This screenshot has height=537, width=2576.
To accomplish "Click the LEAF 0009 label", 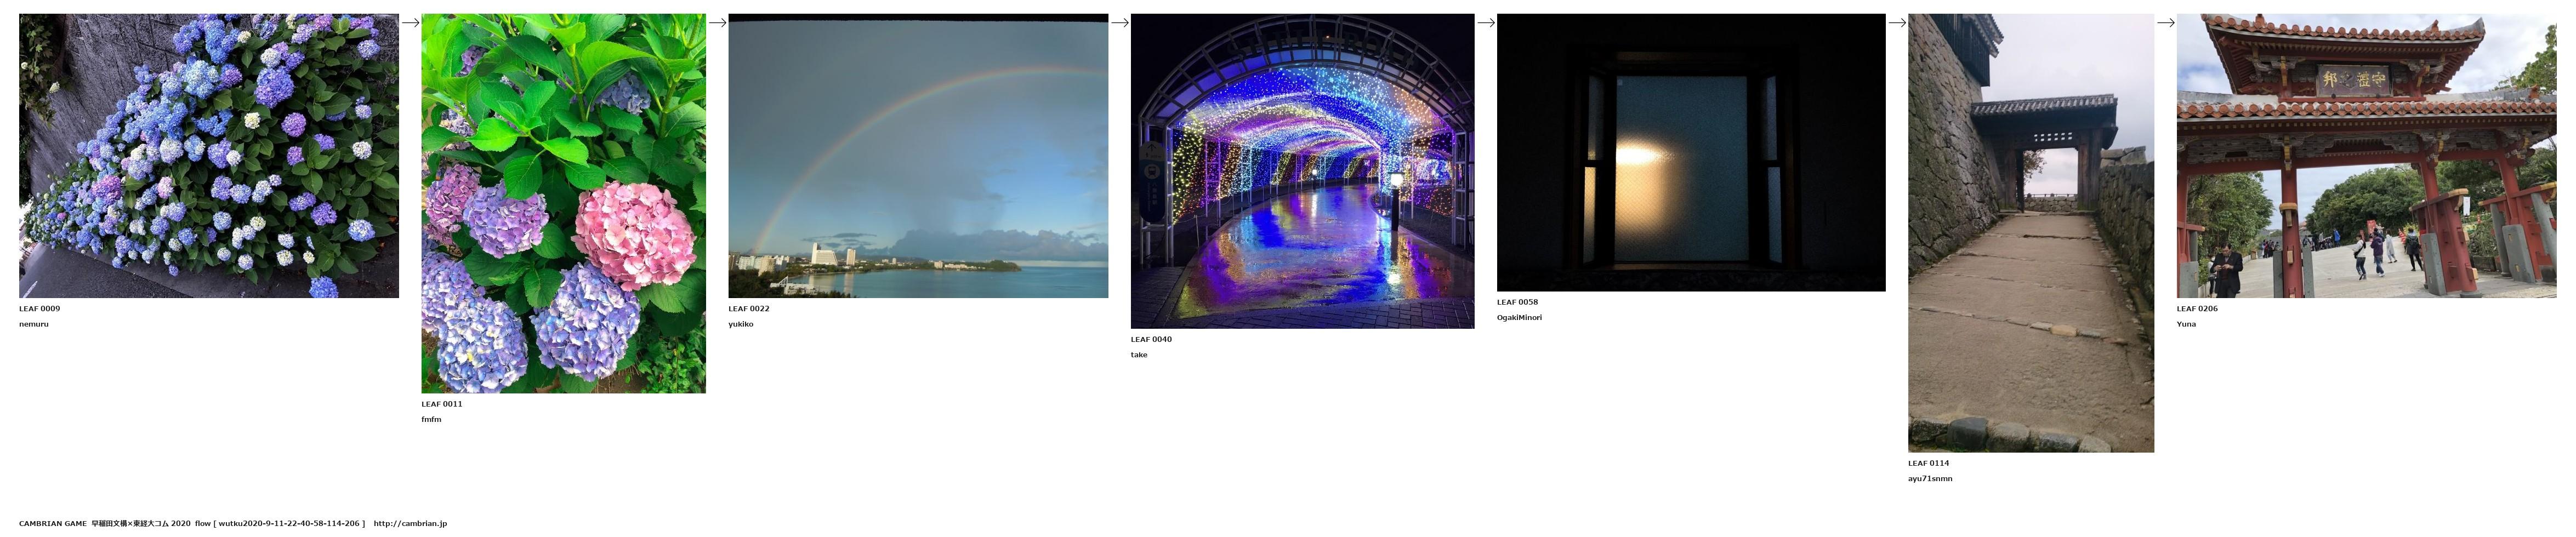I will [39, 309].
